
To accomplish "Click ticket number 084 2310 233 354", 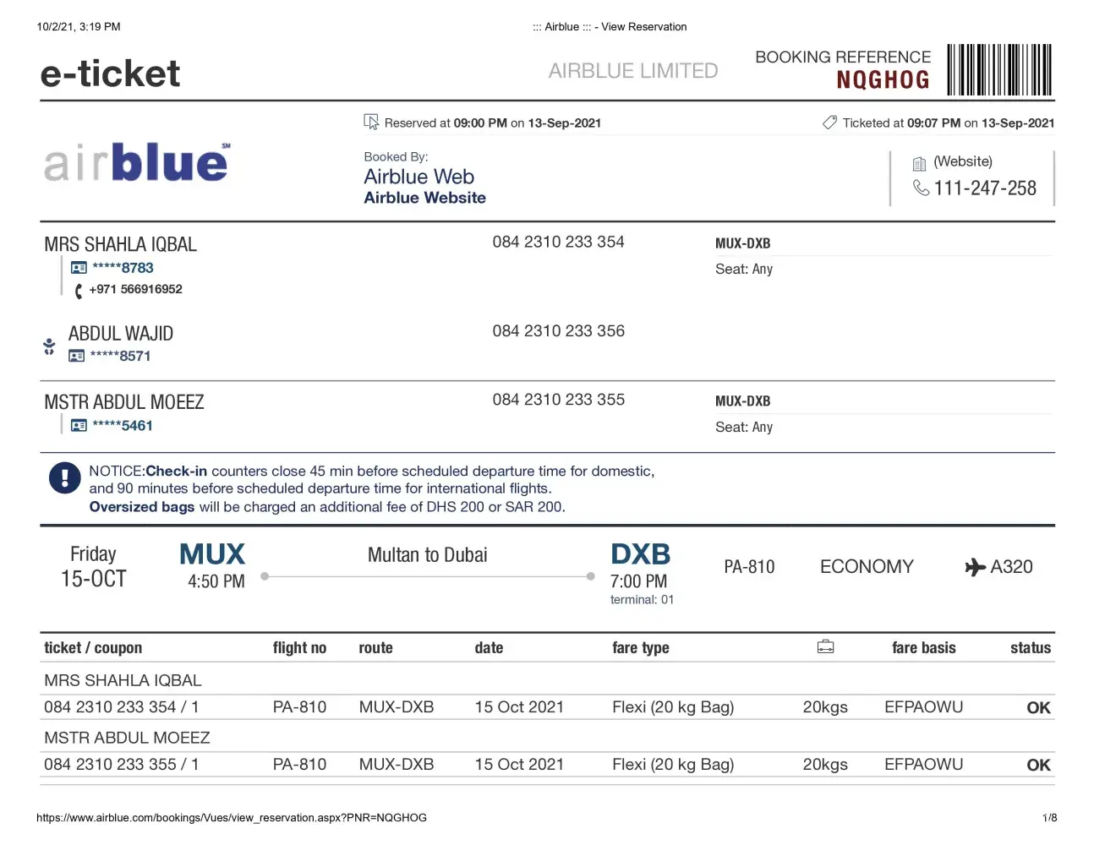I will pos(559,242).
